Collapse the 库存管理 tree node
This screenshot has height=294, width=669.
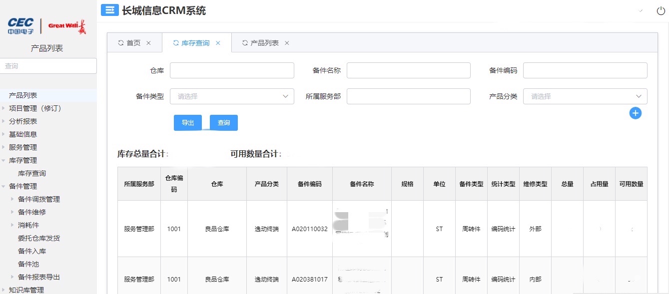tap(4, 160)
